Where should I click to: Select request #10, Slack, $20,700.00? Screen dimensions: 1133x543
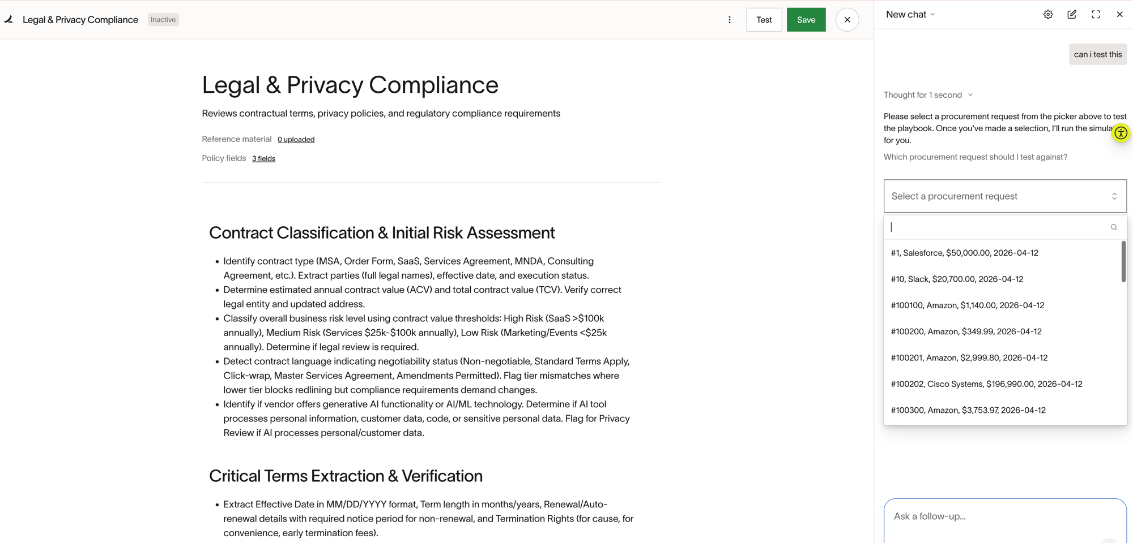(x=1002, y=279)
